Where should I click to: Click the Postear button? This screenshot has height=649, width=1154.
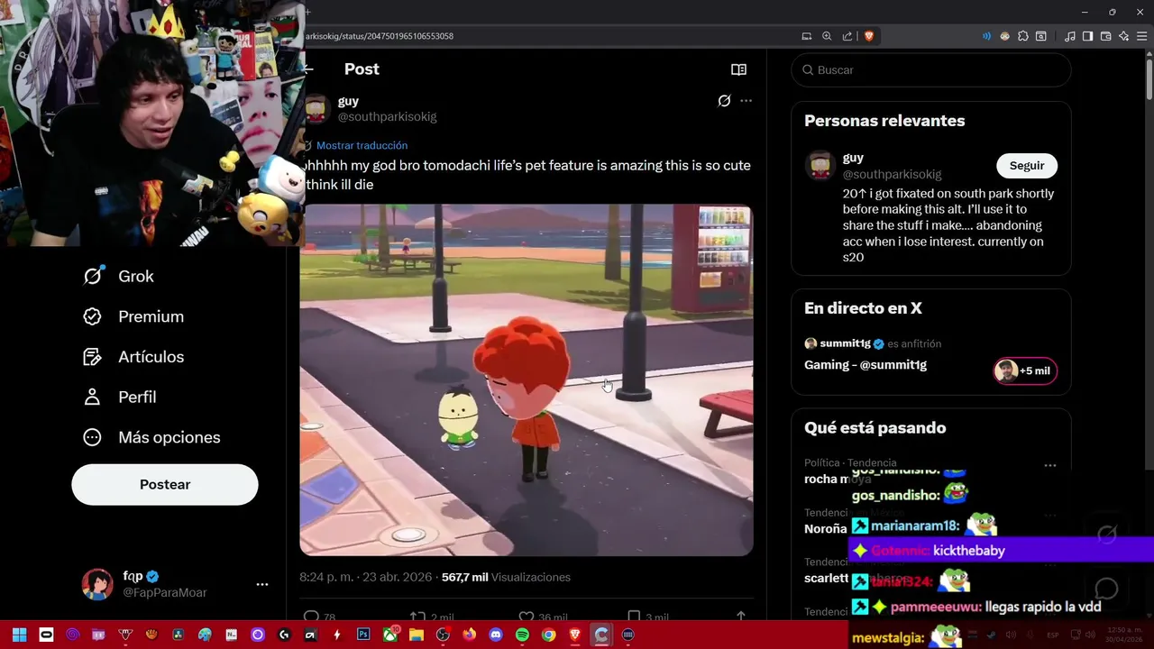[165, 484]
